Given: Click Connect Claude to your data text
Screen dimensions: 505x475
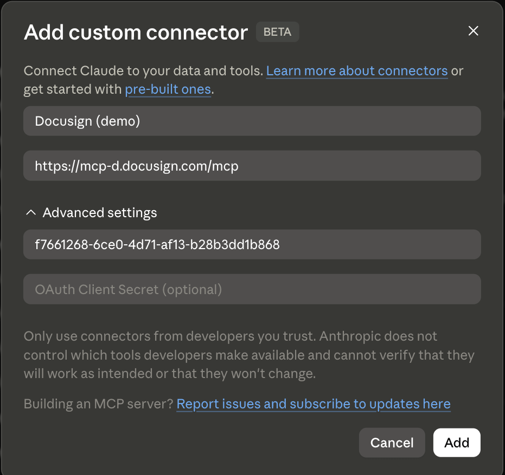Looking at the screenshot, I should point(143,71).
